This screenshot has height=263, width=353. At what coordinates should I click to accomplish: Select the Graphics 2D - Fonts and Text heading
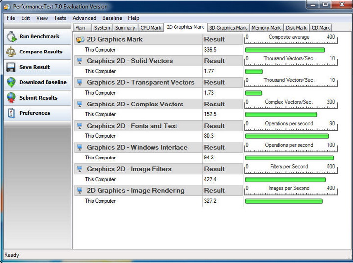point(132,126)
